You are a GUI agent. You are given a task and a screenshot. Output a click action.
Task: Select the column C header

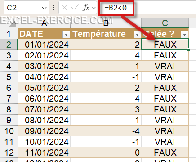[165, 23]
